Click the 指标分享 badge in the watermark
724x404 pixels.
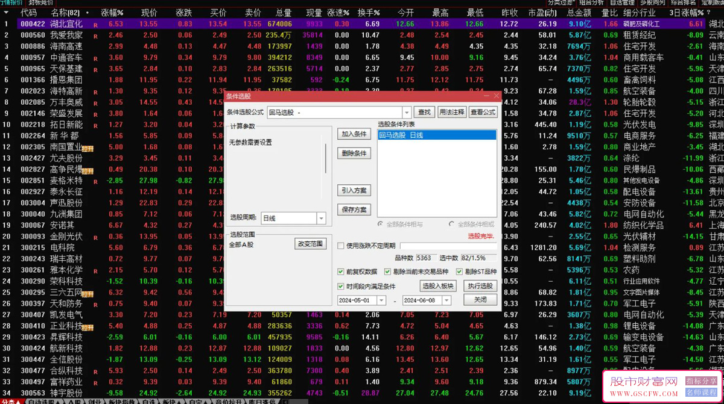coord(700,381)
